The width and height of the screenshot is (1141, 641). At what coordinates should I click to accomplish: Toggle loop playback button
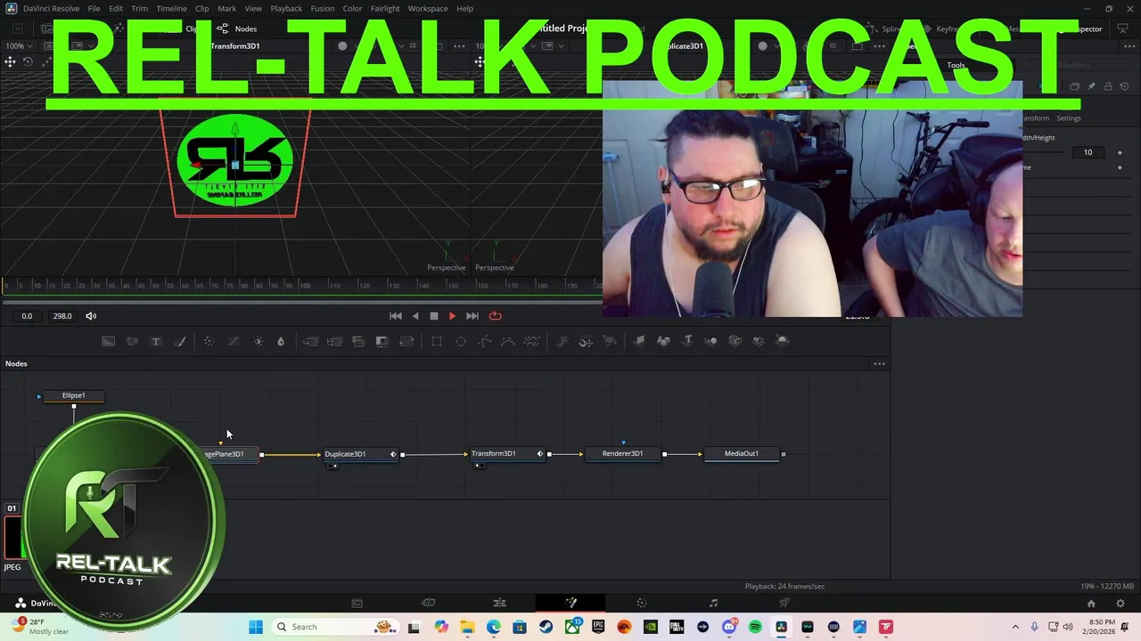pyautogui.click(x=496, y=316)
